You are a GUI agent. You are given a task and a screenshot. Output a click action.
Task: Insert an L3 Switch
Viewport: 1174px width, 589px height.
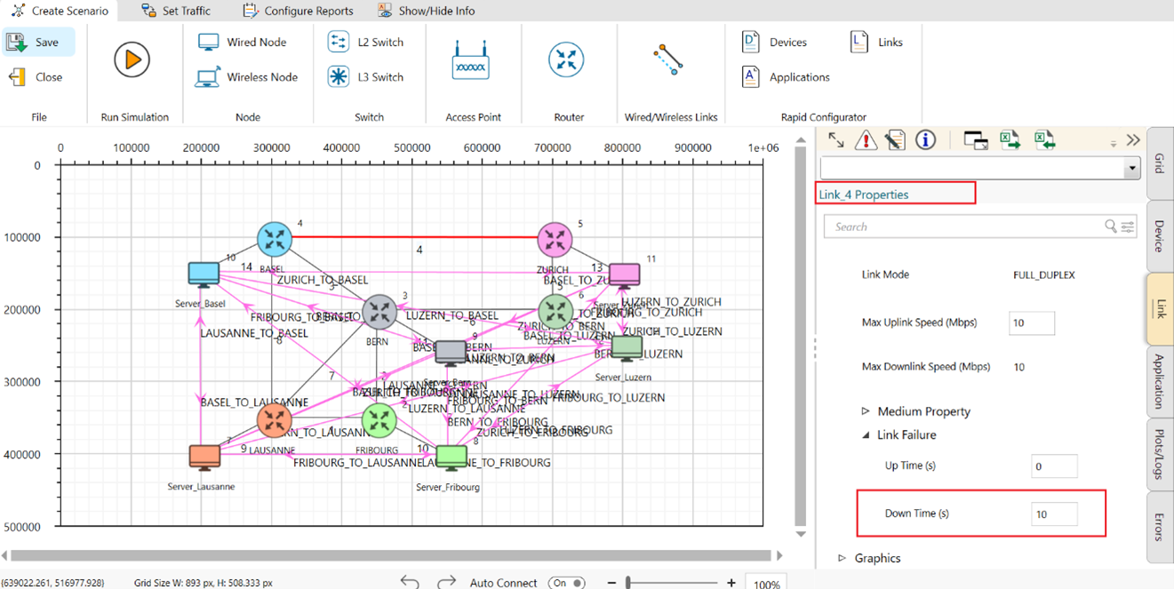coord(366,77)
